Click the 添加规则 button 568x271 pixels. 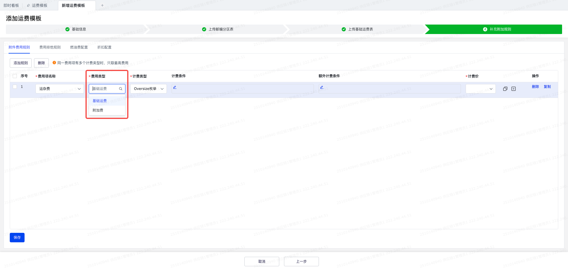[21, 63]
